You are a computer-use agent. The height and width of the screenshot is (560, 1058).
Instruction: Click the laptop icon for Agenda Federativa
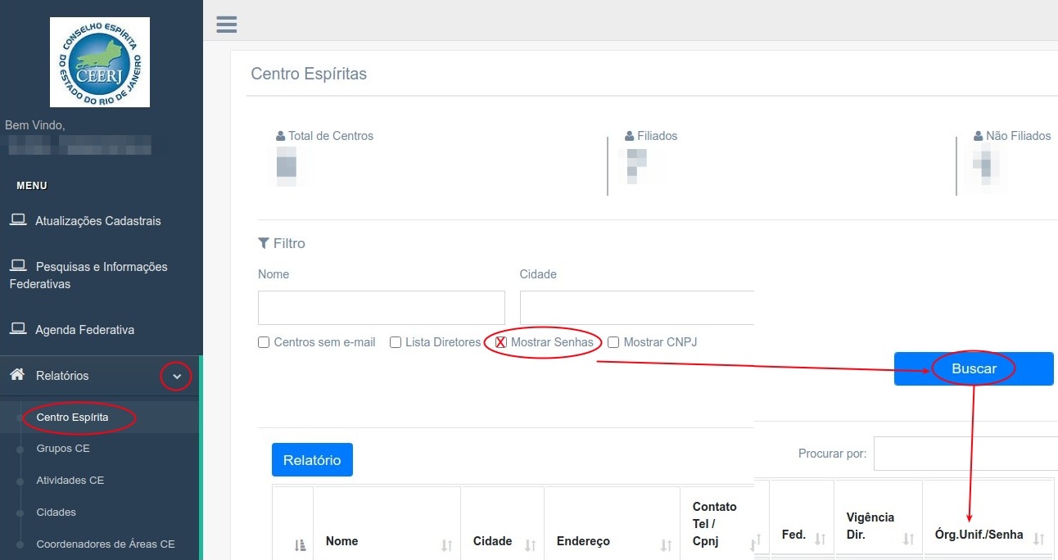(x=18, y=329)
